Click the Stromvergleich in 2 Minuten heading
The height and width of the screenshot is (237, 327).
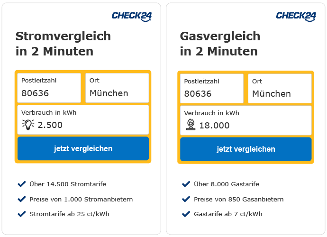point(63,44)
